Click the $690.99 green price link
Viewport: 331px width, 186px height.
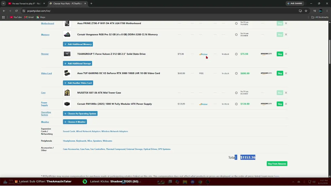[245, 73]
